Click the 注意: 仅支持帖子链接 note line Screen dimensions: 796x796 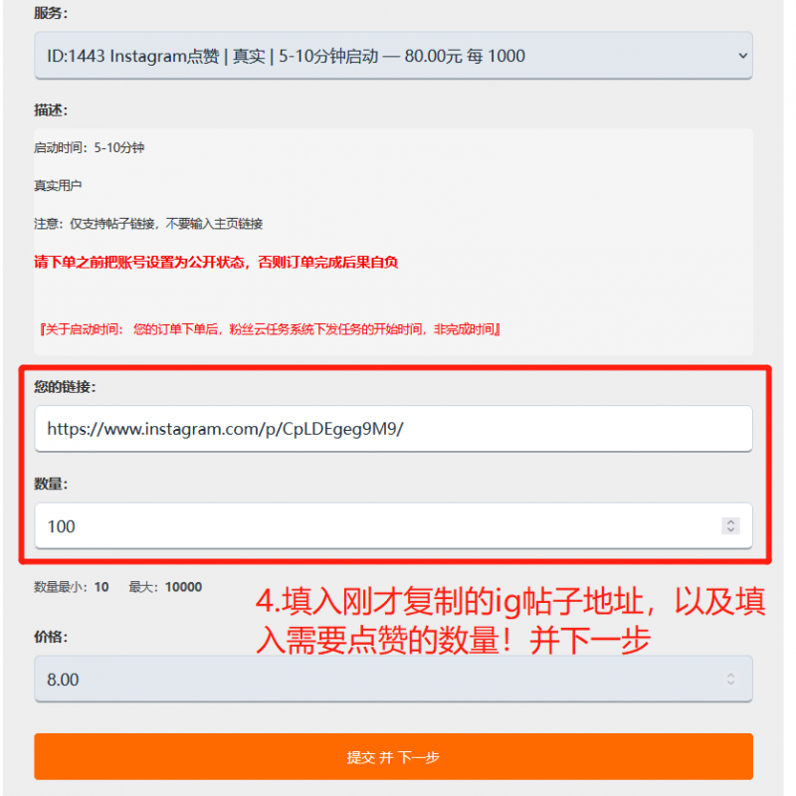tap(148, 223)
